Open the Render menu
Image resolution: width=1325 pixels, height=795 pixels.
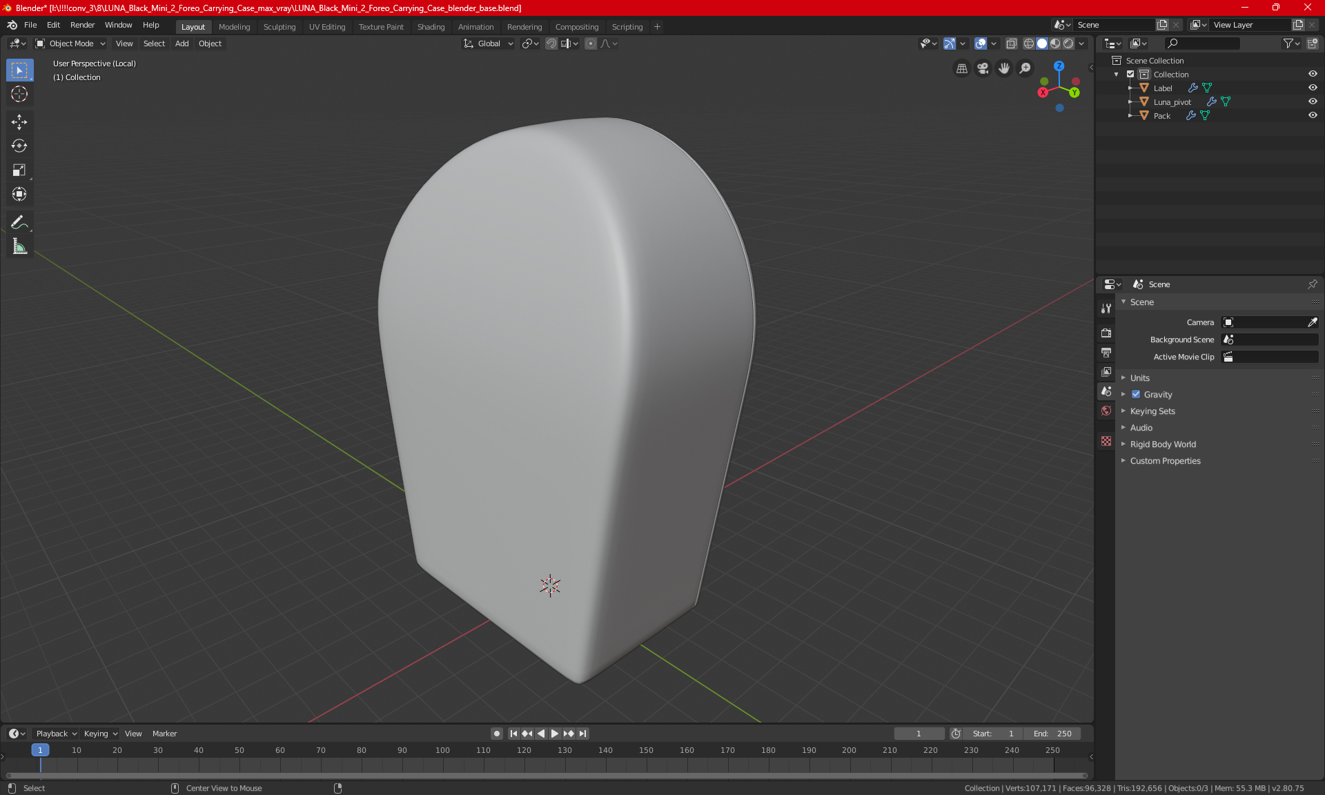click(x=82, y=25)
